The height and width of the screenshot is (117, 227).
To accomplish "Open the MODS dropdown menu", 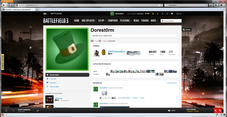I will (x=154, y=21).
